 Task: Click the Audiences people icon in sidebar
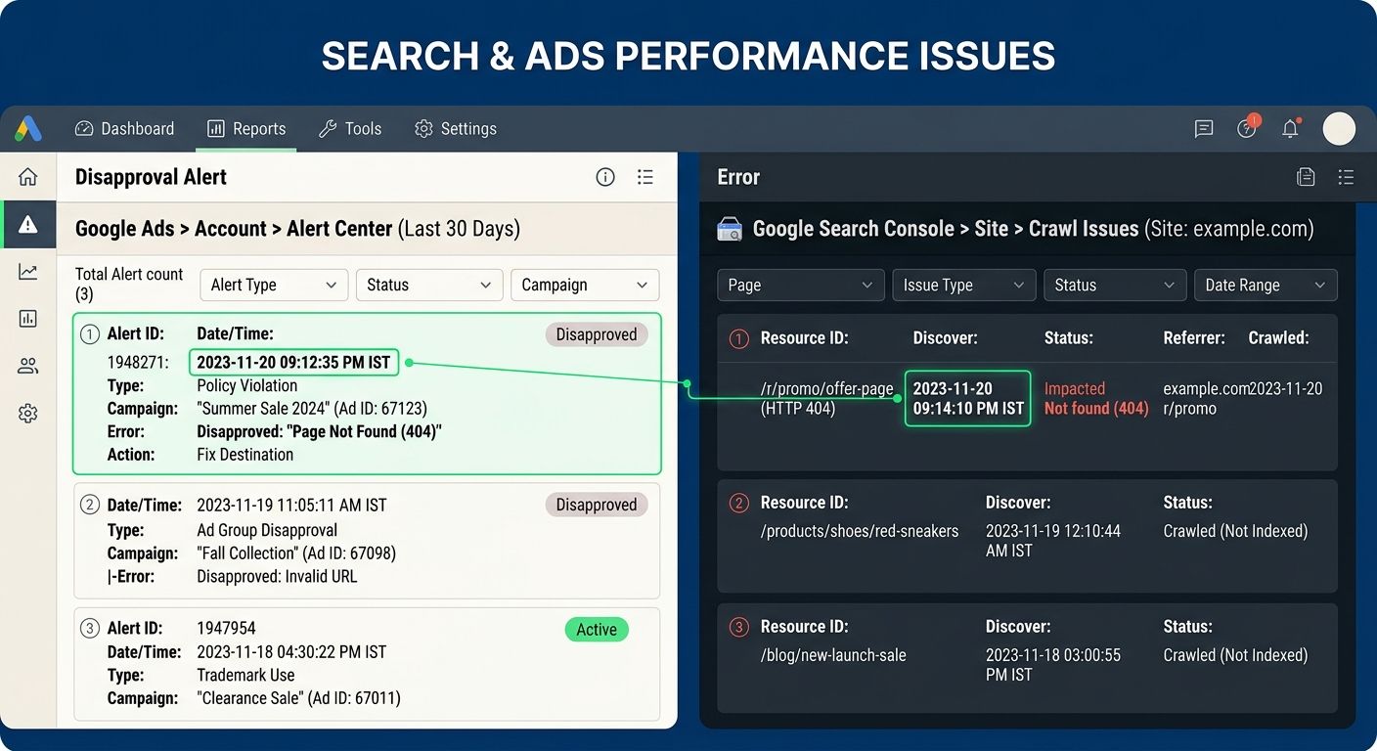click(27, 365)
